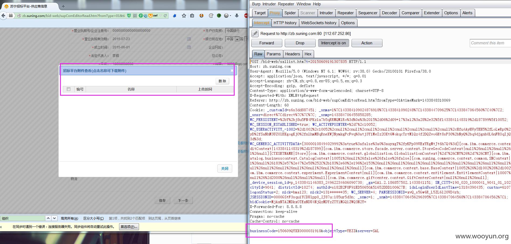Switch to the Sequencer tab

[368, 13]
